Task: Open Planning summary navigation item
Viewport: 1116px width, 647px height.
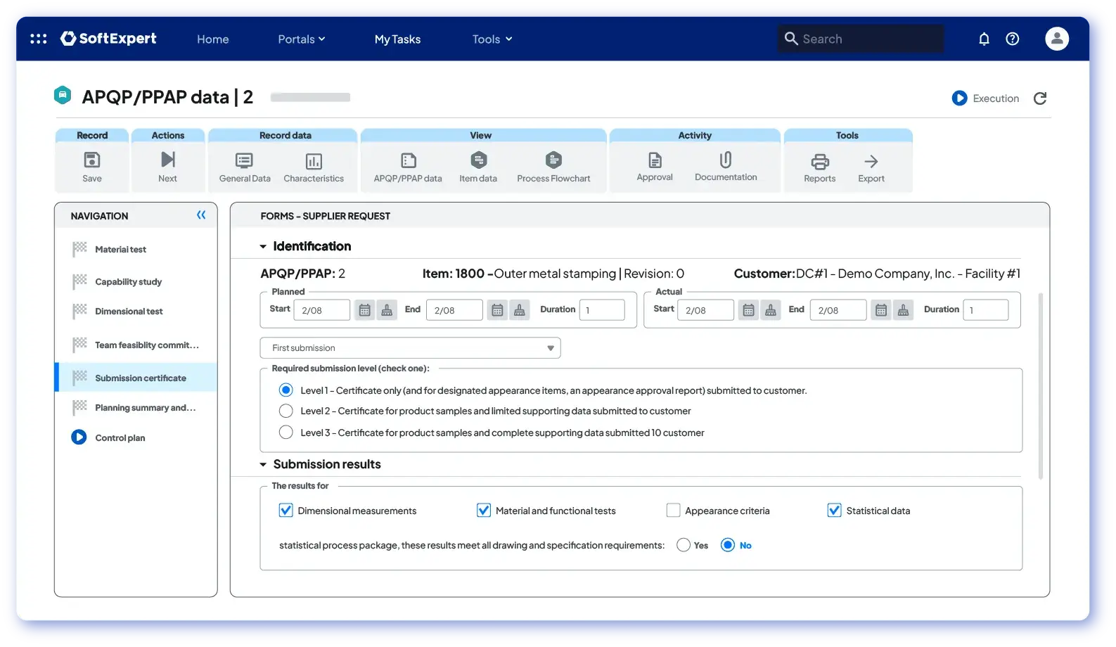Action: tap(136, 407)
